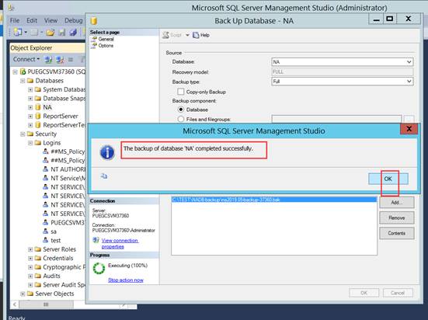The height and width of the screenshot is (320, 428).
Task: Click Cancel in Back Up Database dialog
Action: pyautogui.click(x=398, y=293)
